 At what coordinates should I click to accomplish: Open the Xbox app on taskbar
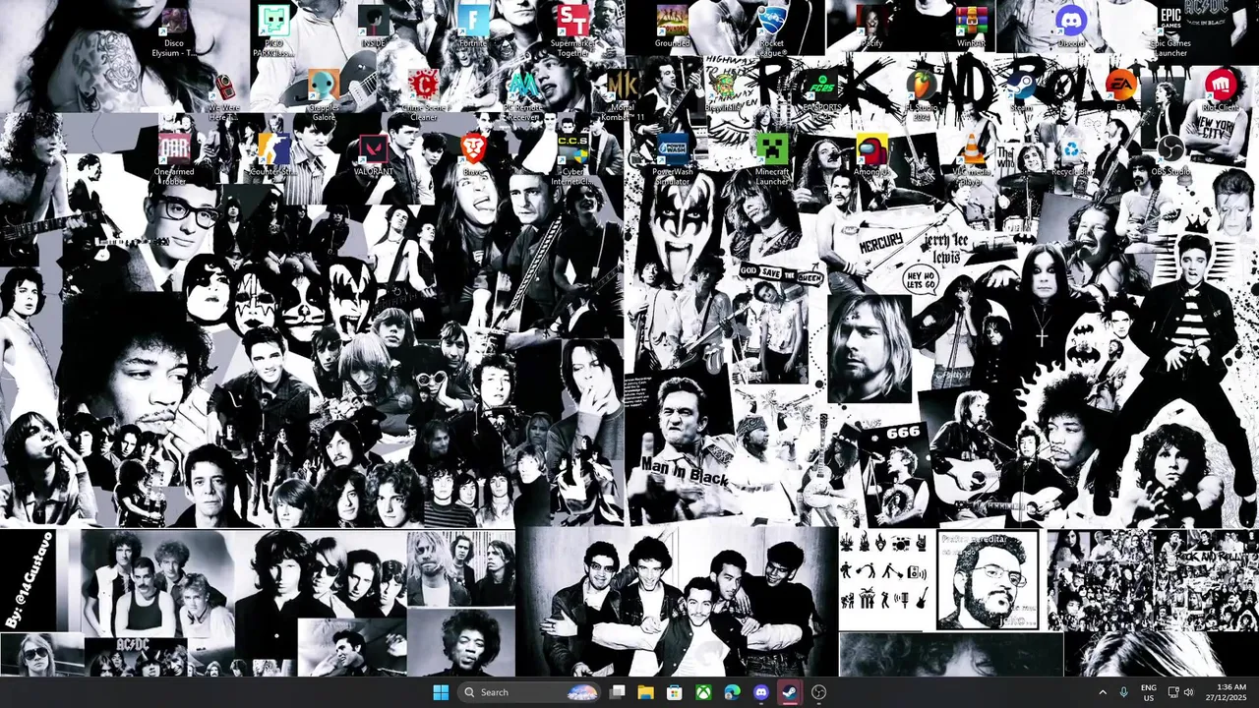click(703, 692)
